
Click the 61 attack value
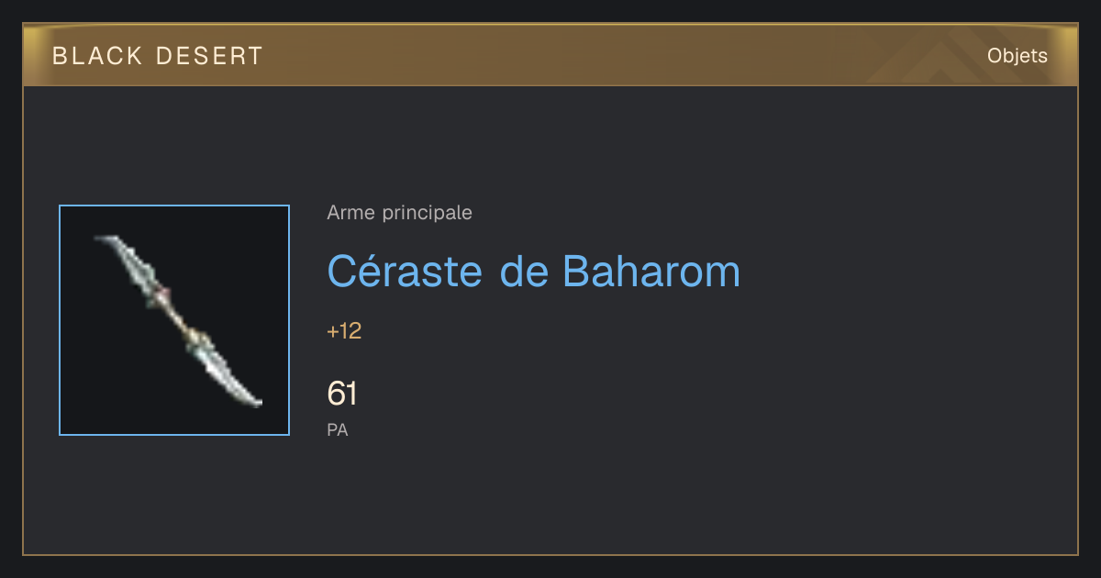click(x=342, y=395)
